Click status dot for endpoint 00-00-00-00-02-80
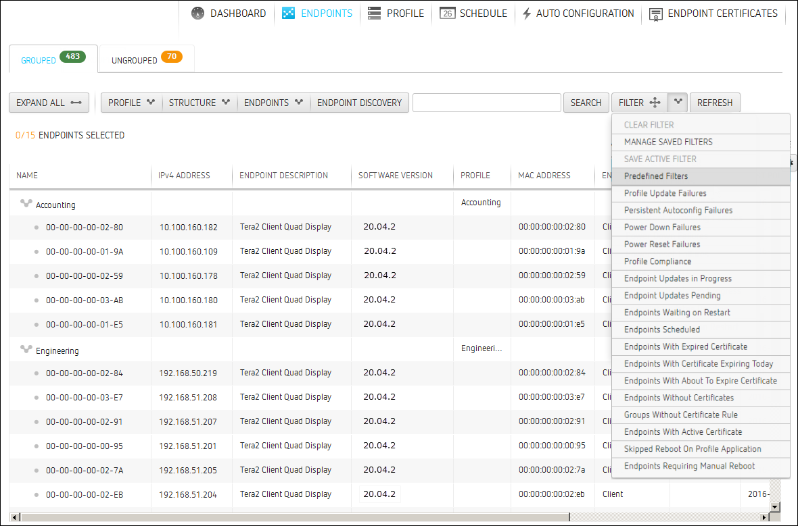Screen dimensions: 798x526 point(36,228)
